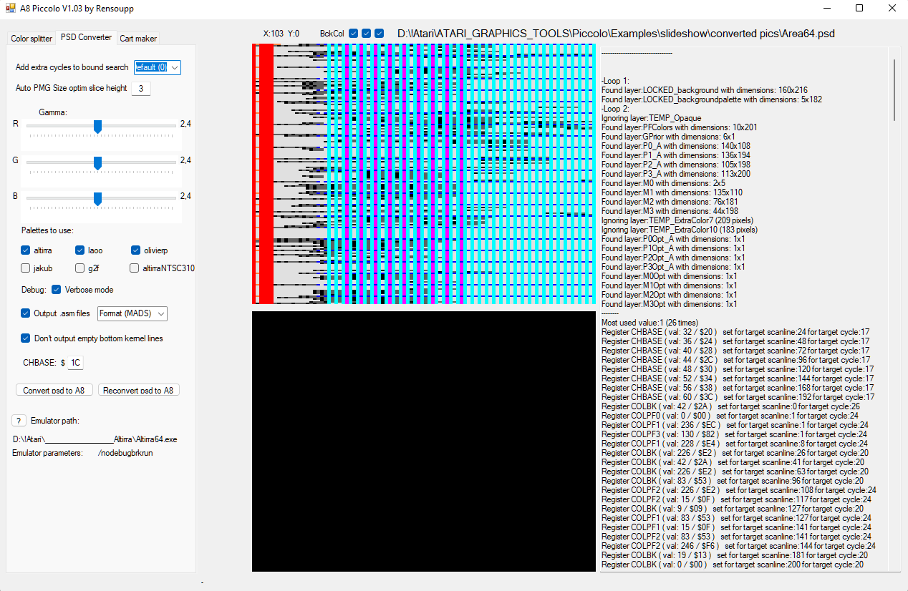Switch to the Color splitter tab
This screenshot has height=591, width=908.
pos(32,39)
